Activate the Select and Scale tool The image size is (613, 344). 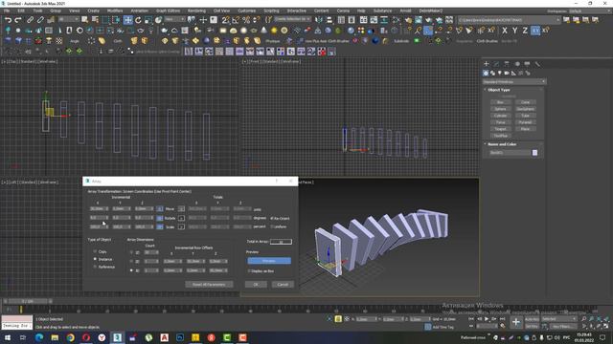point(148,20)
